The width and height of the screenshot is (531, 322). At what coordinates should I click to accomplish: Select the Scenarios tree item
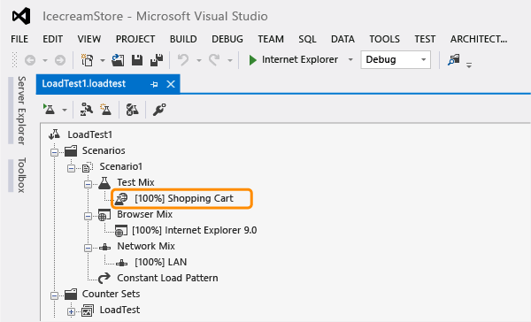[104, 150]
